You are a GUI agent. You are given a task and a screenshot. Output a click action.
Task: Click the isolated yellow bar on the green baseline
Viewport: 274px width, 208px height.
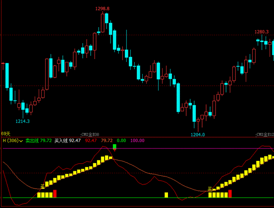pos(166,195)
